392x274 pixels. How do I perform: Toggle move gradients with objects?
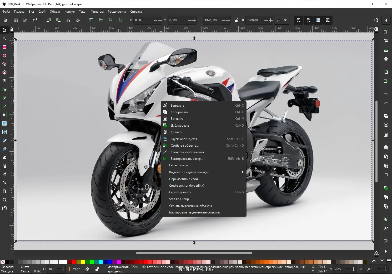click(x=318, y=20)
